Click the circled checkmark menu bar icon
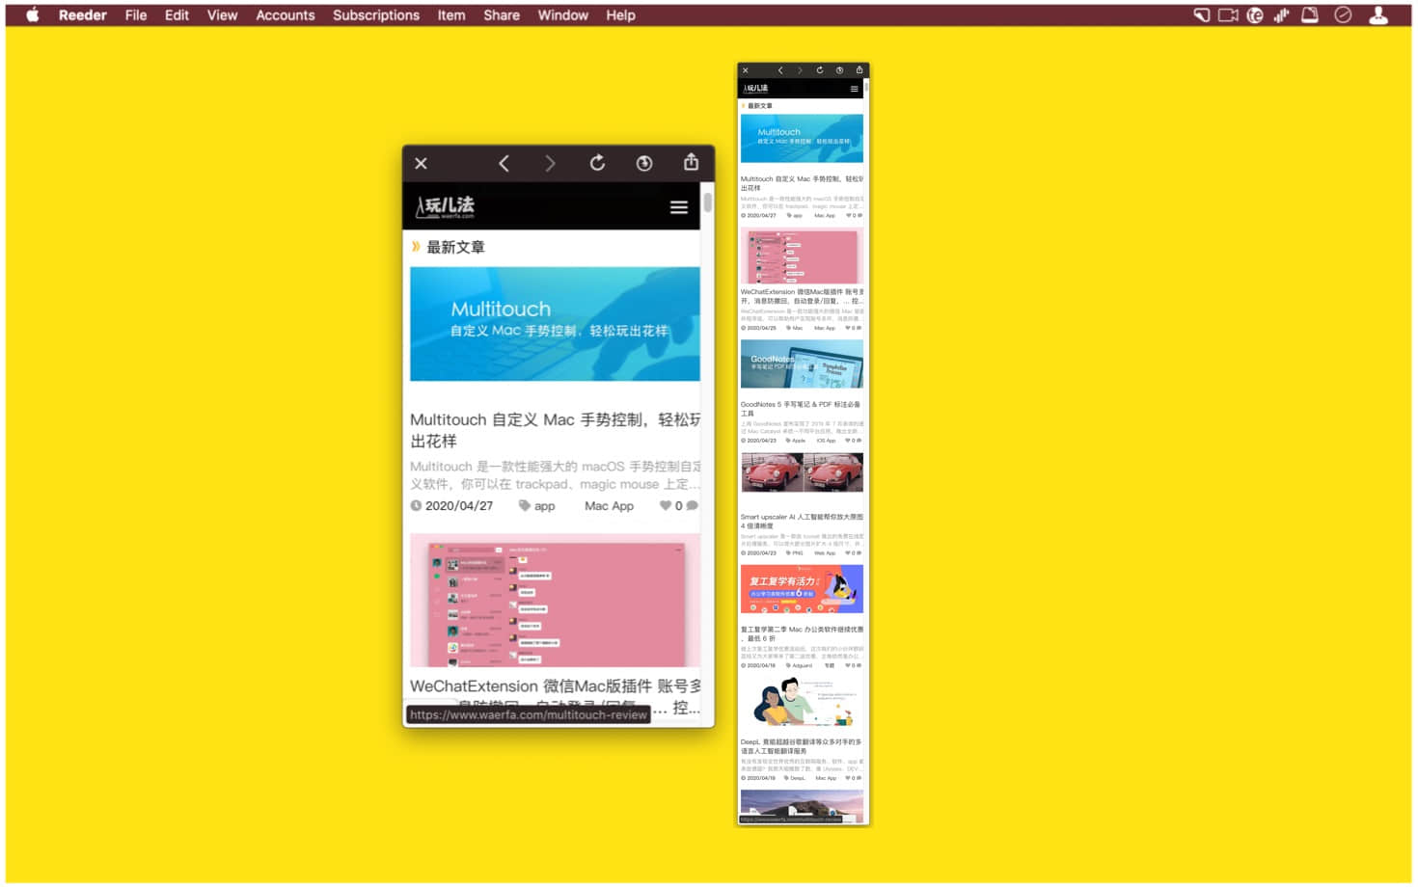Image resolution: width=1418 pixels, height=887 pixels. (x=1343, y=14)
